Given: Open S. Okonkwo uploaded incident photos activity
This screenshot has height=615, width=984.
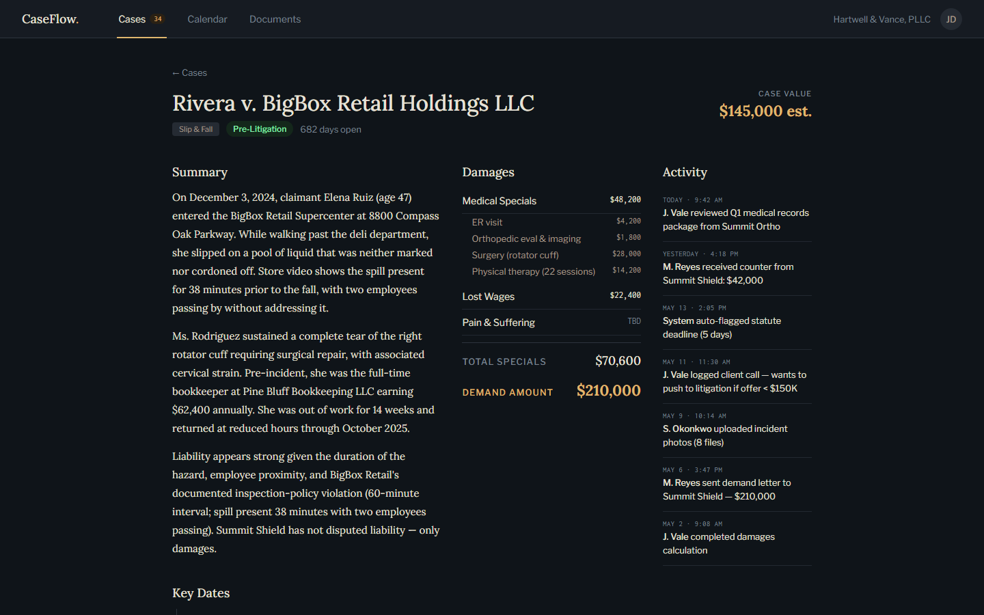Looking at the screenshot, I should (737, 429).
